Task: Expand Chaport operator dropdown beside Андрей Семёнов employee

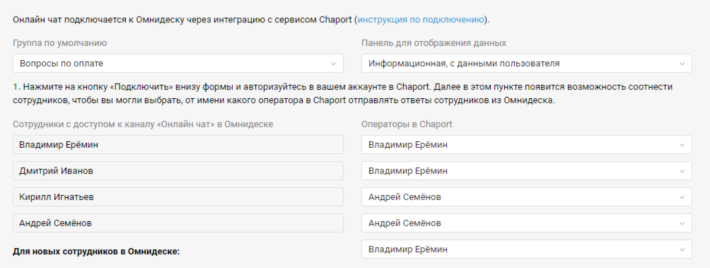Action: click(526, 223)
